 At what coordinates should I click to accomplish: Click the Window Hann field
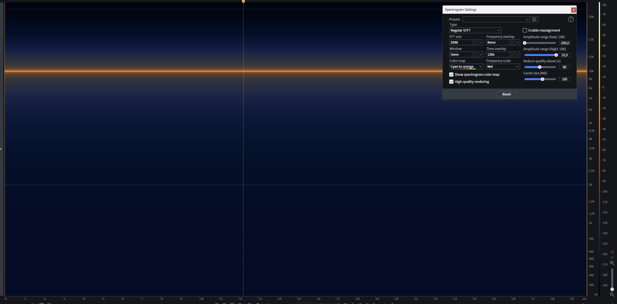tap(461, 55)
